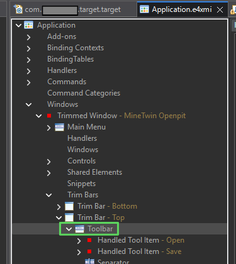The height and width of the screenshot is (264, 236).
Task: Click the Application.e4xmi tab icon
Action: (144, 9)
